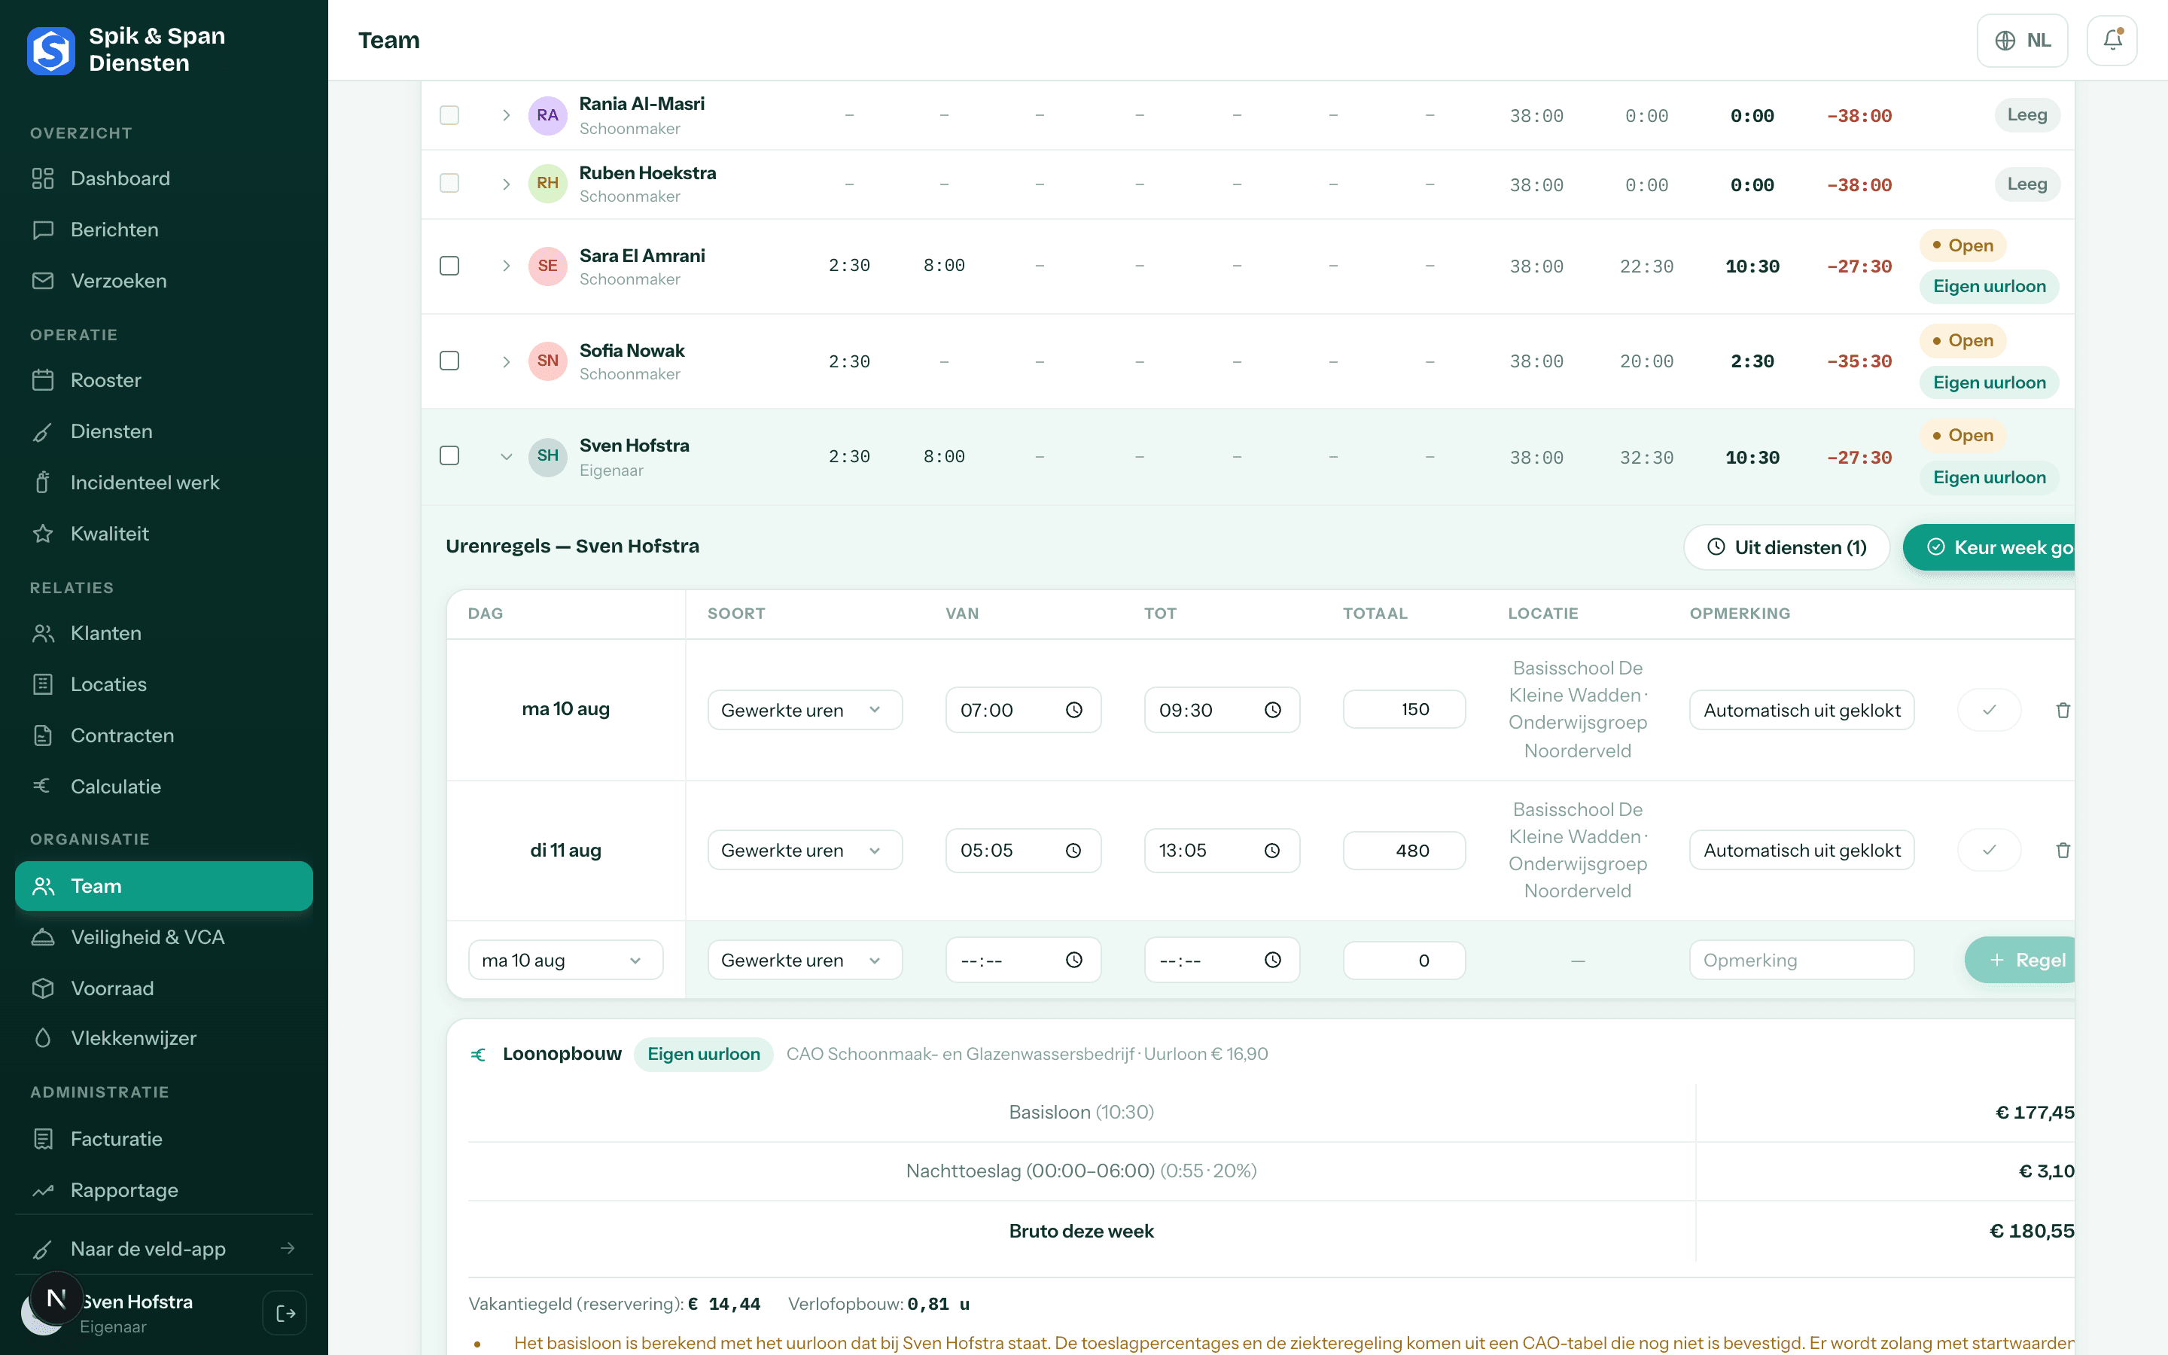This screenshot has width=2168, height=1355.
Task: Open clock picker in empty Van field
Action: pyautogui.click(x=1074, y=960)
